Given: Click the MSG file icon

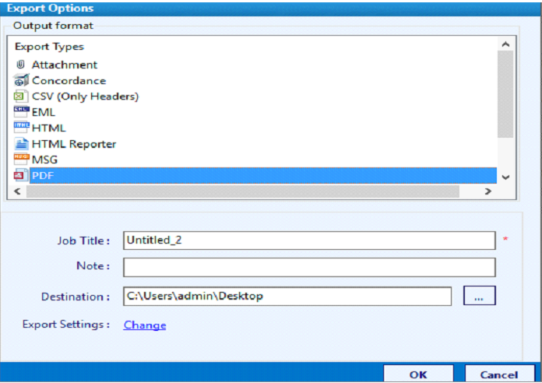Looking at the screenshot, I should [x=21, y=160].
